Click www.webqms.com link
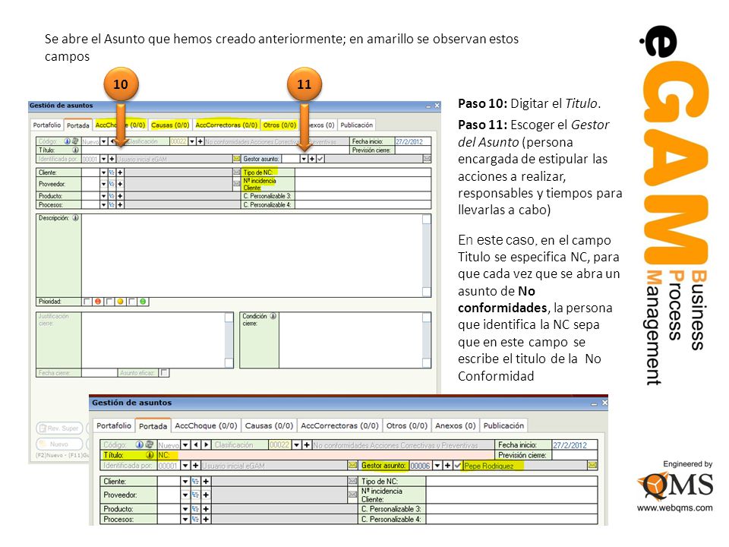Viewport: 729px width, 547px height. (674, 508)
